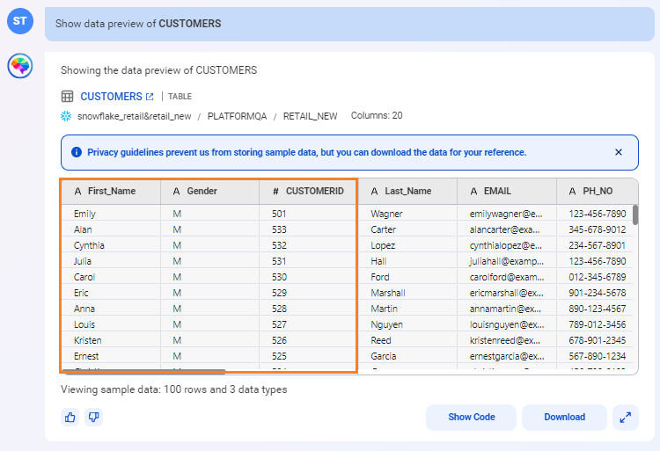Click the alancarter@exa... email cell
Screen dimensions: 660x451
[x=507, y=229]
